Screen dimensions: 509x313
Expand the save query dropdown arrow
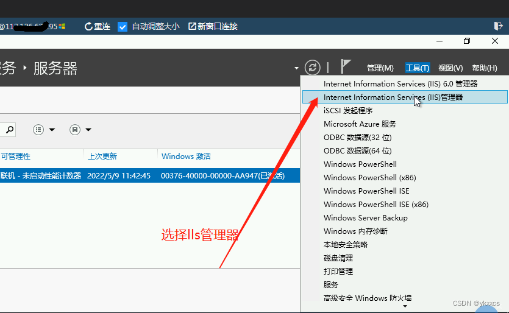(88, 130)
